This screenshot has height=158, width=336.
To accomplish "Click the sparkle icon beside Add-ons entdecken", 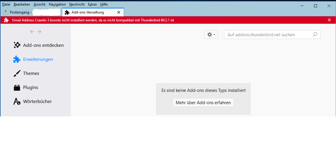I will [x=17, y=45].
